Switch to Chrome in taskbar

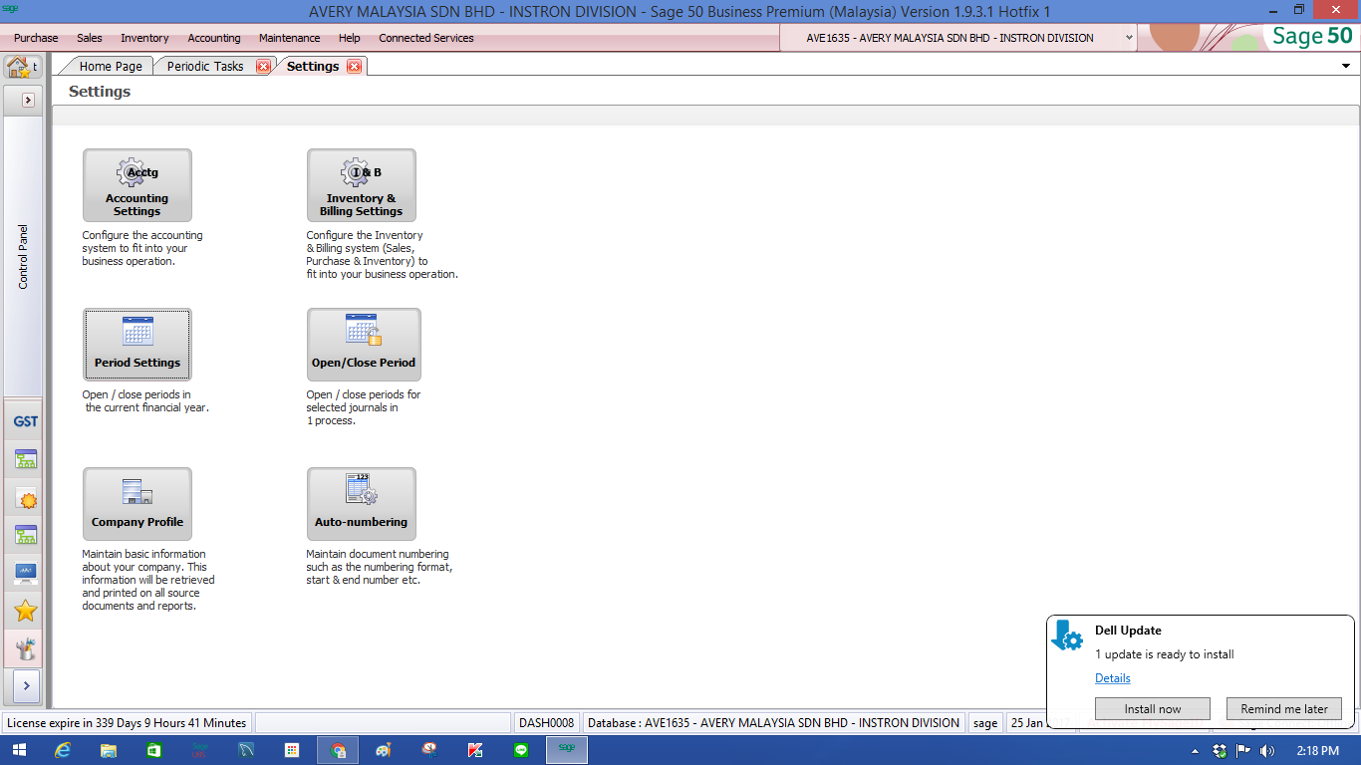tap(338, 750)
